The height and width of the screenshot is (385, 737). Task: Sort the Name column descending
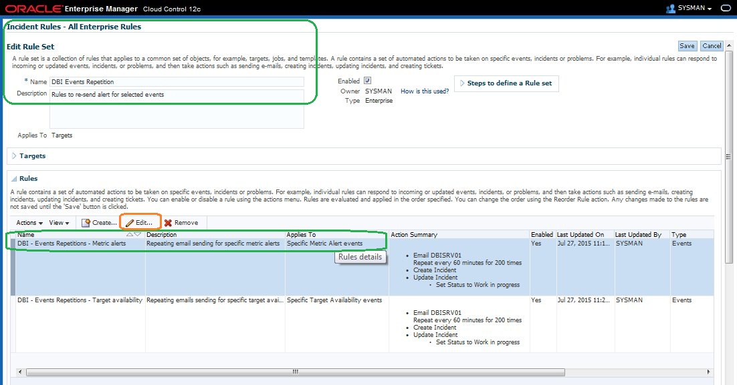[137, 234]
